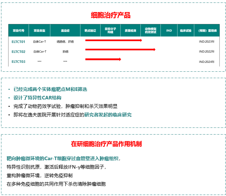
Task: Click the red progress bar for ELTCT01
Action: click(113, 40)
